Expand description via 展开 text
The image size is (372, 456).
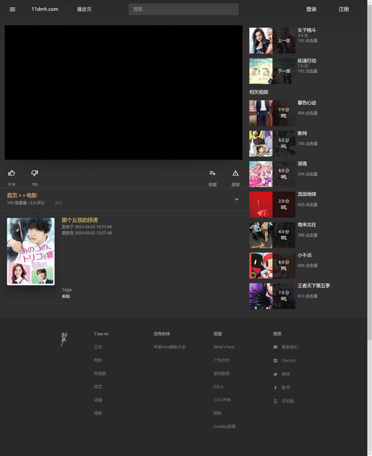[58, 203]
